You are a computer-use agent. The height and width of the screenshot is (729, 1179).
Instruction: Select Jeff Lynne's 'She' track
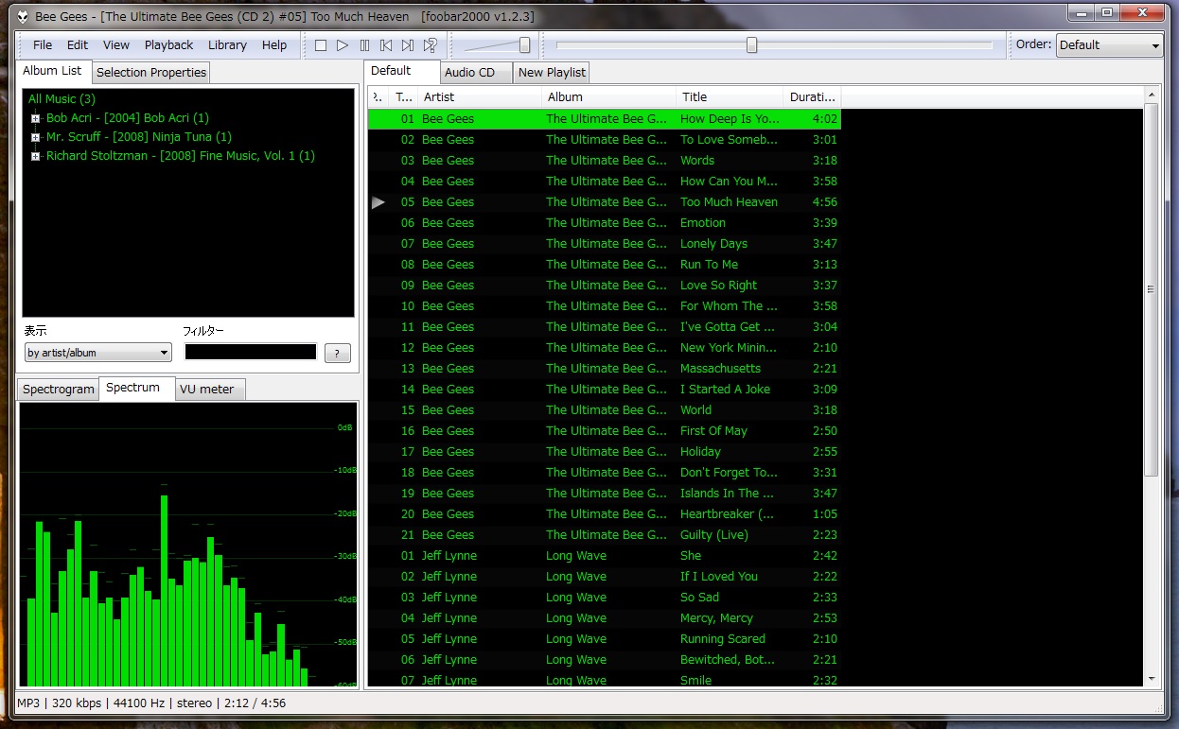point(604,556)
